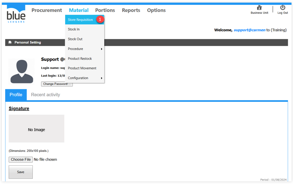The width and height of the screenshot is (293, 184).
Task: Open Product Movement menu entry
Action: [82, 68]
